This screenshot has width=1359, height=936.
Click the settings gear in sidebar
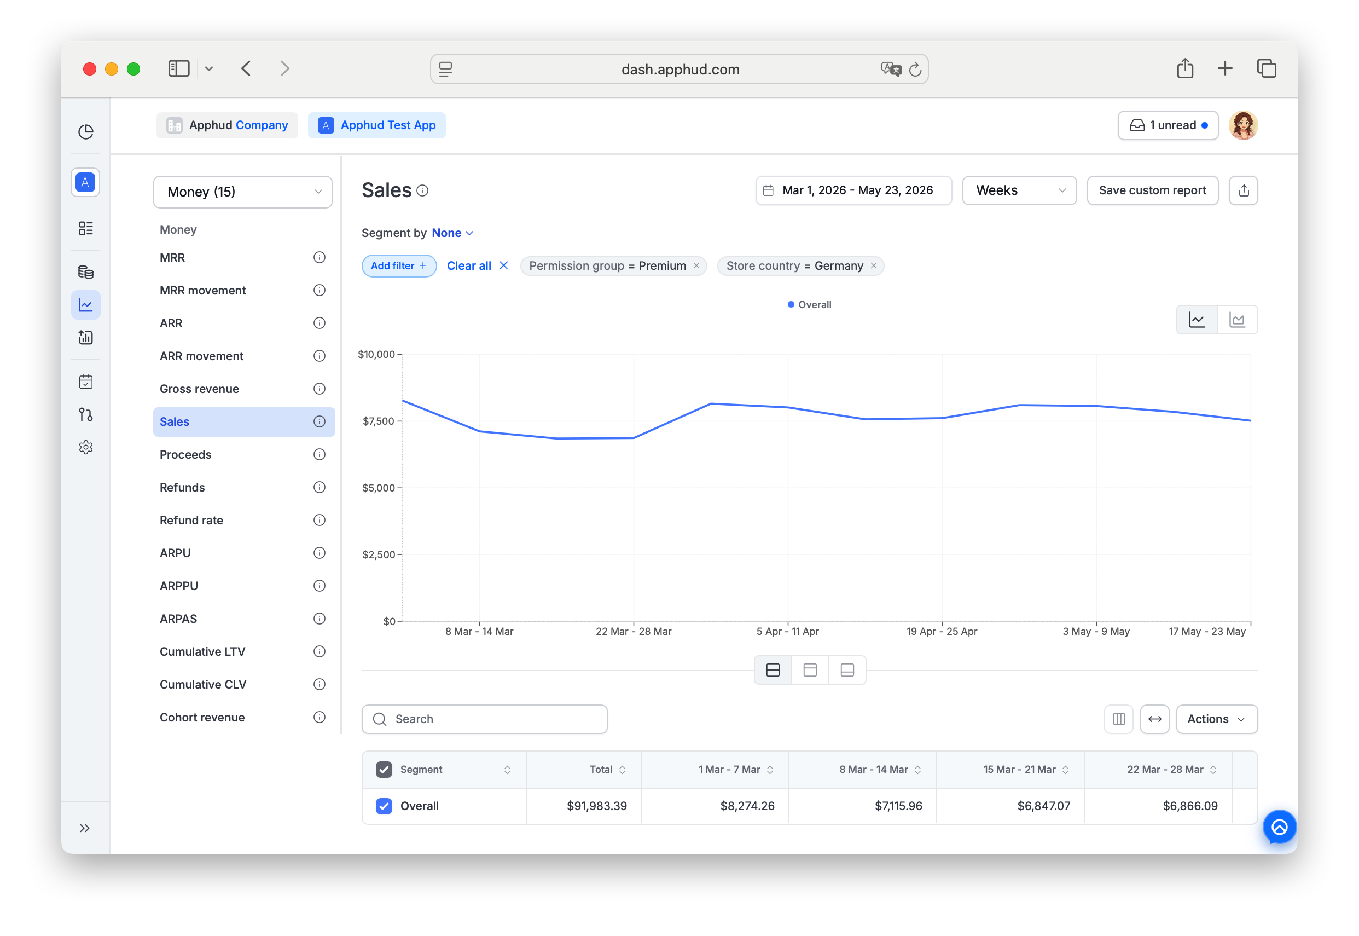point(85,448)
